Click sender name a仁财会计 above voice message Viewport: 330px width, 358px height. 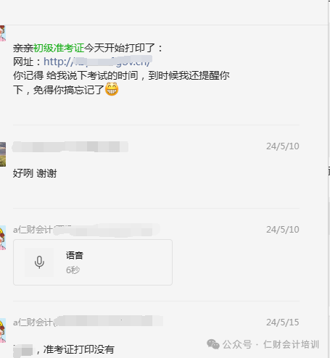(33, 230)
